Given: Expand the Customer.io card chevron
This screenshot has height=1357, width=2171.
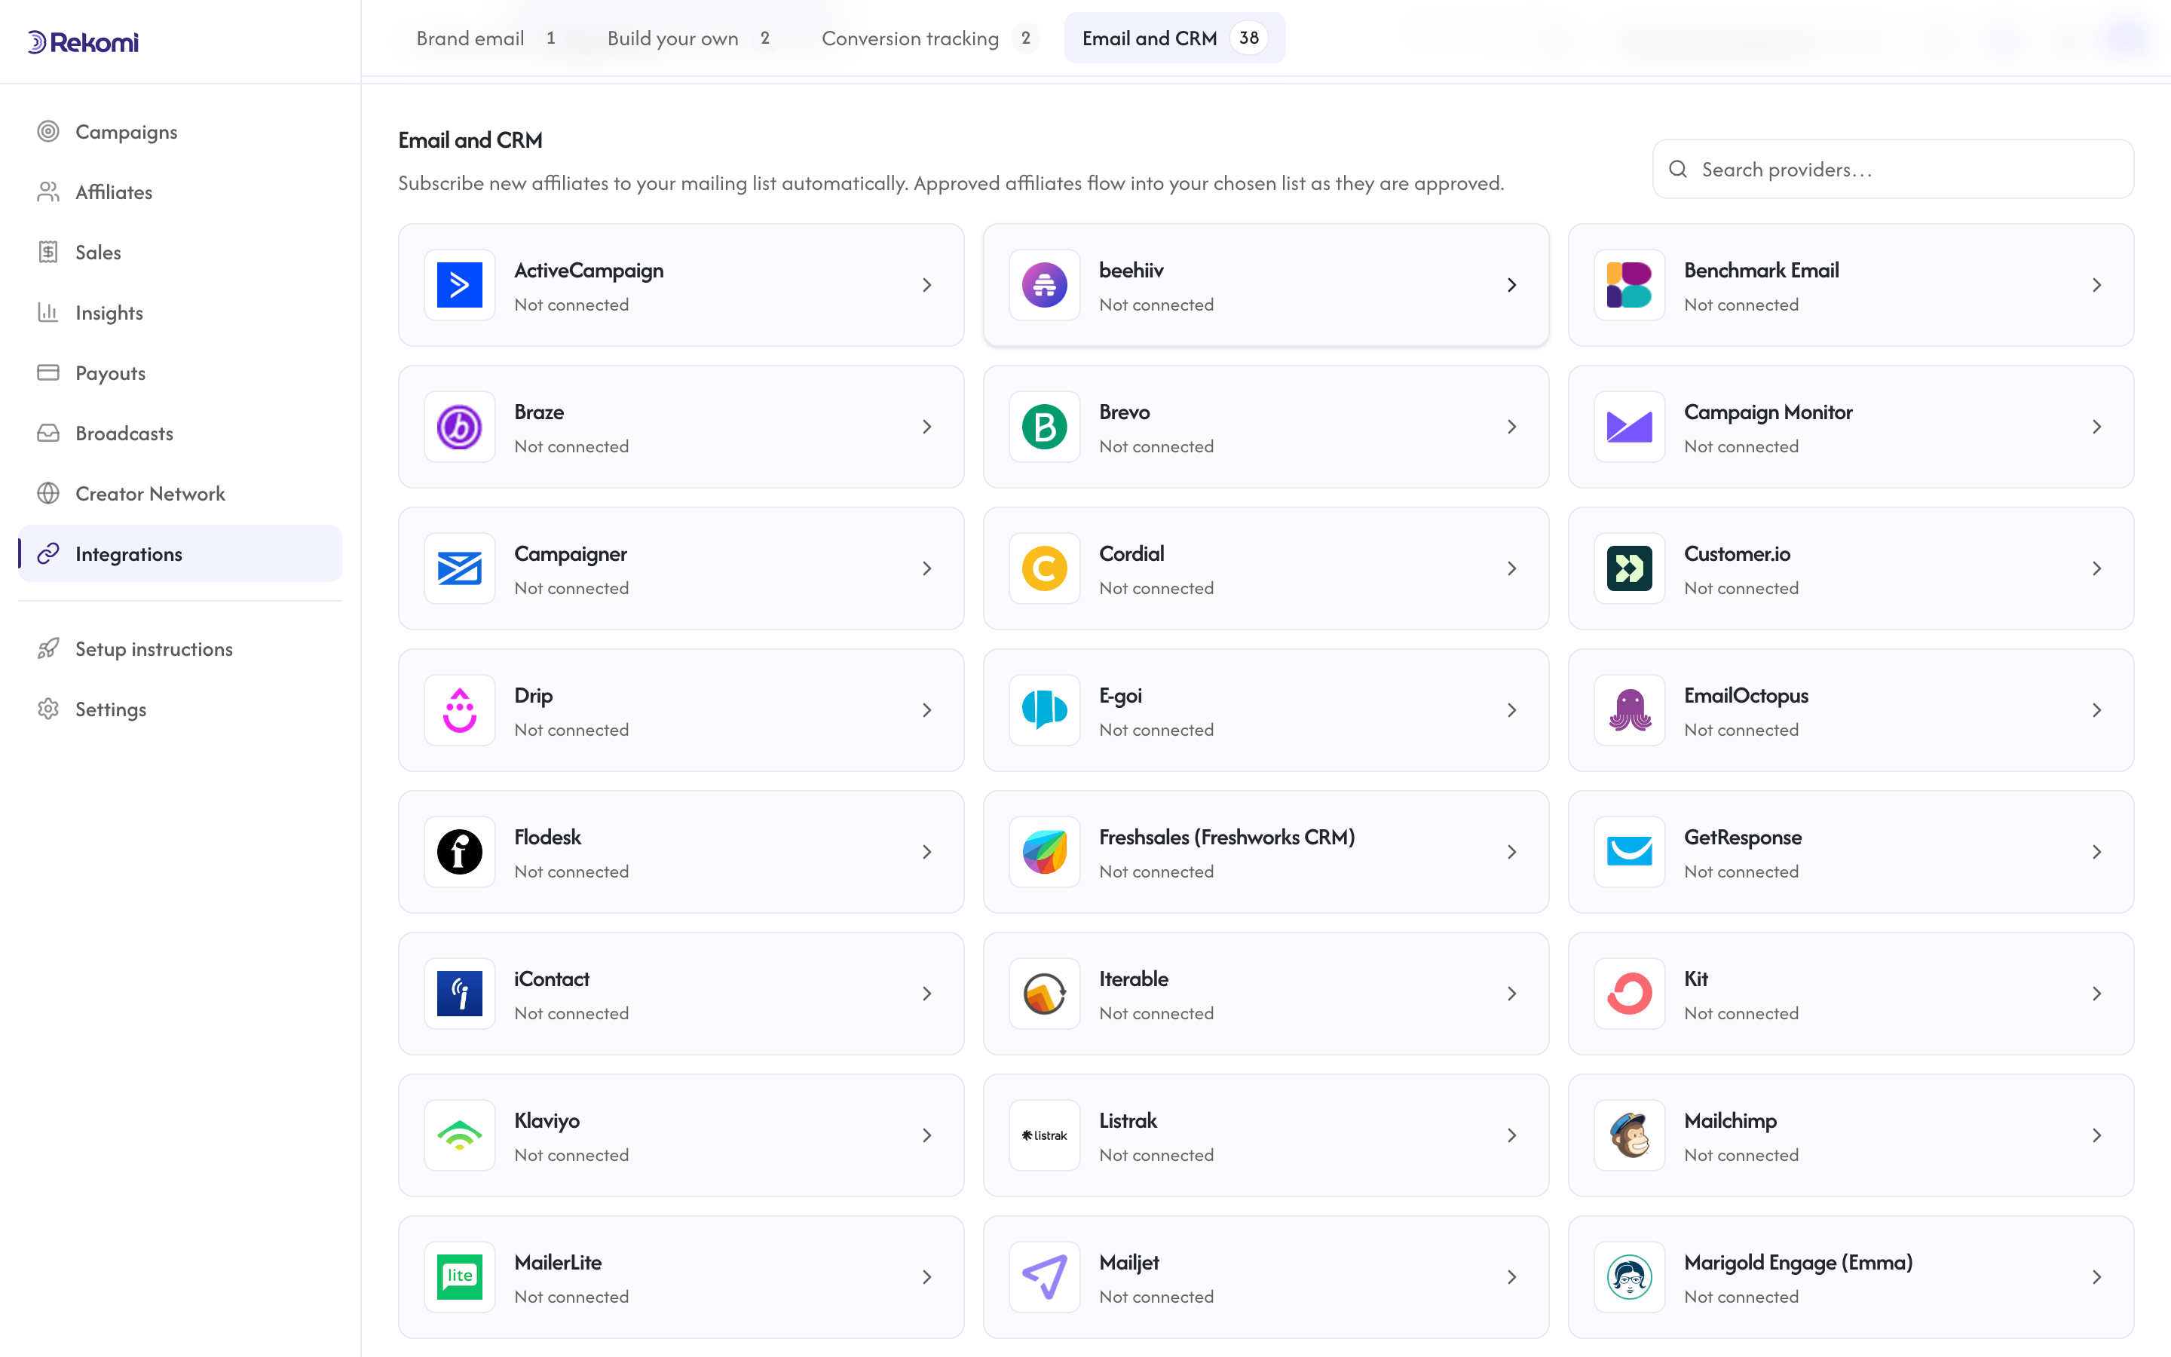Looking at the screenshot, I should coord(2096,568).
